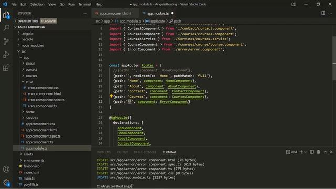
Task: Split the editor to the right
Action: tap(323, 13)
